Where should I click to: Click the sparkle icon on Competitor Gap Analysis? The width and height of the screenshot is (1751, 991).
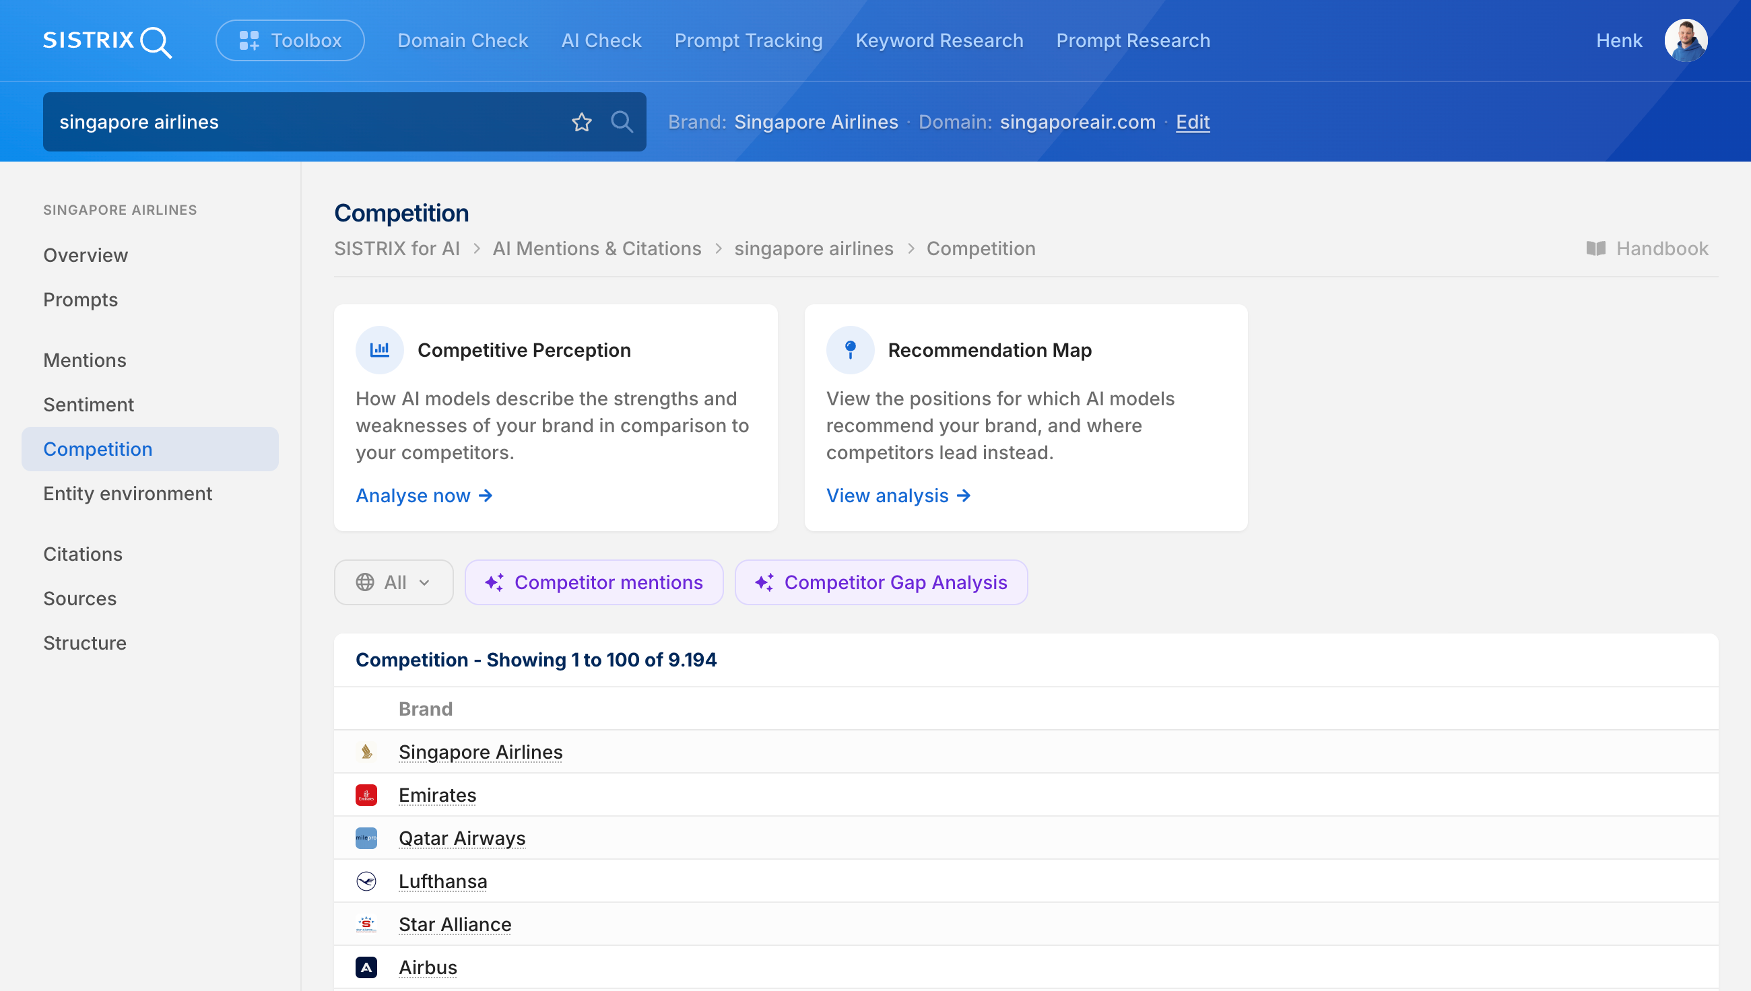coord(764,582)
